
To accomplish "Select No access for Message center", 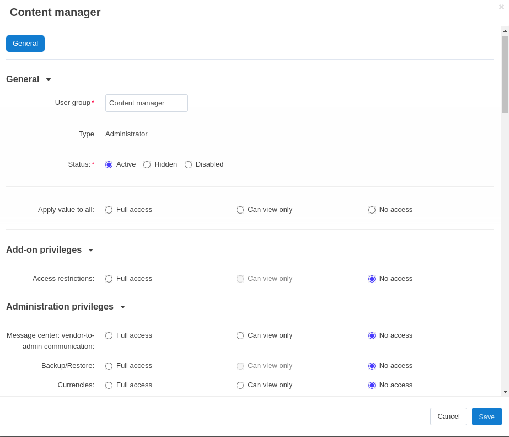I will 372,335.
